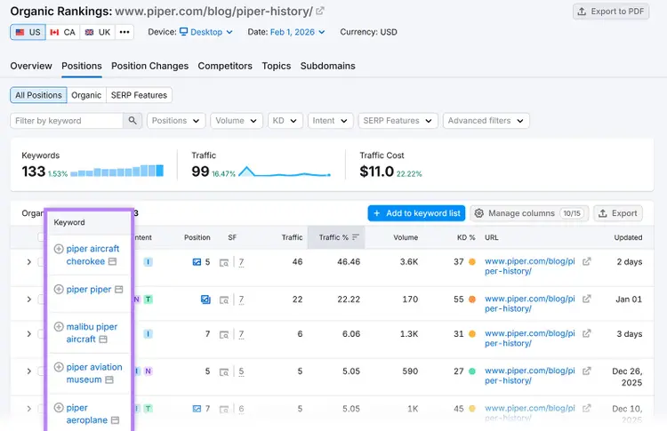Image resolution: width=667 pixels, height=431 pixels.
Task: Open external URL icon in Dec 26, 2025 row
Action: click(587, 371)
